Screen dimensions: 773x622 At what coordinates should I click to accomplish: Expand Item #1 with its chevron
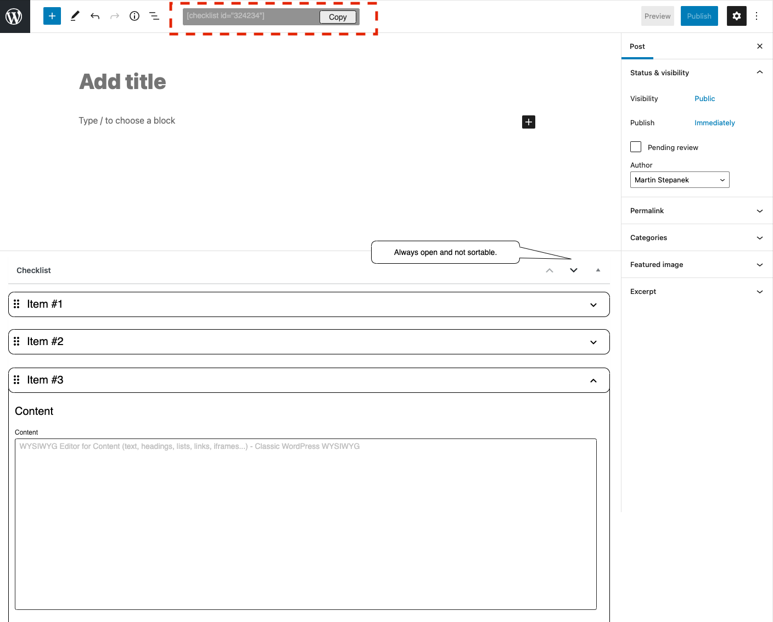(x=593, y=304)
